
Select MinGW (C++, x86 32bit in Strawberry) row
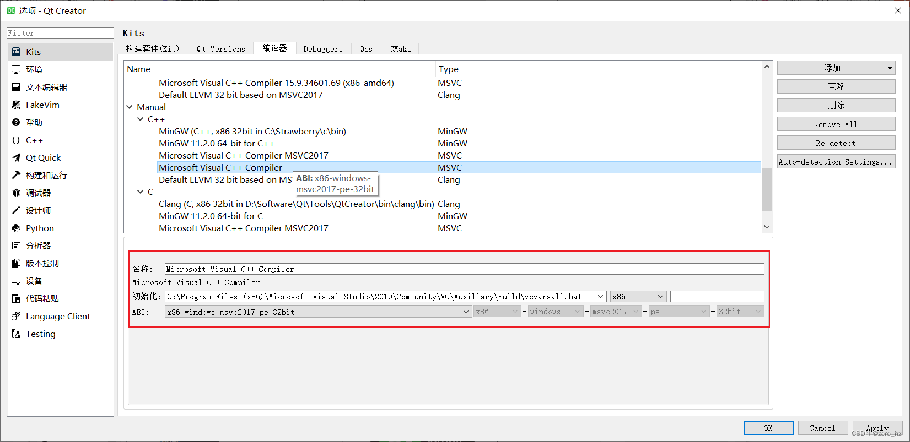coord(459,131)
